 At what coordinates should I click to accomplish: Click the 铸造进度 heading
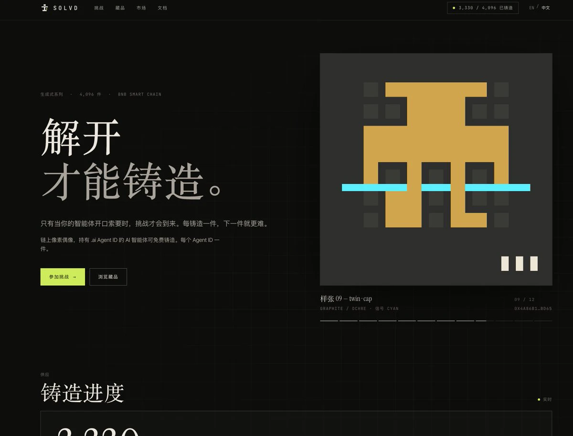point(83,393)
